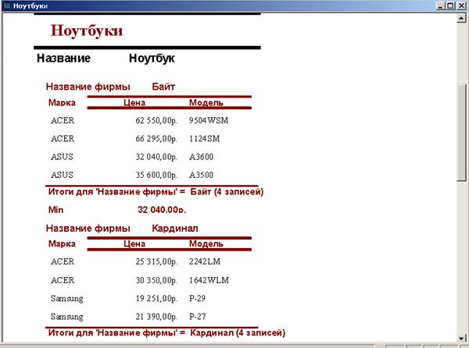Click the Min label
This screenshot has width=469, height=348.
[x=56, y=210]
